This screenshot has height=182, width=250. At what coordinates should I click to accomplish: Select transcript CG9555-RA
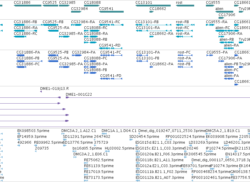tap(210, 25)
